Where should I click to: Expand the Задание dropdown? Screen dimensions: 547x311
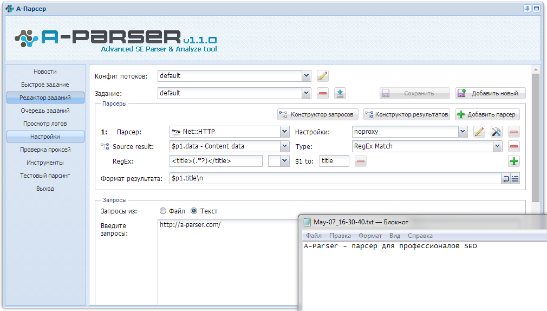click(x=307, y=93)
